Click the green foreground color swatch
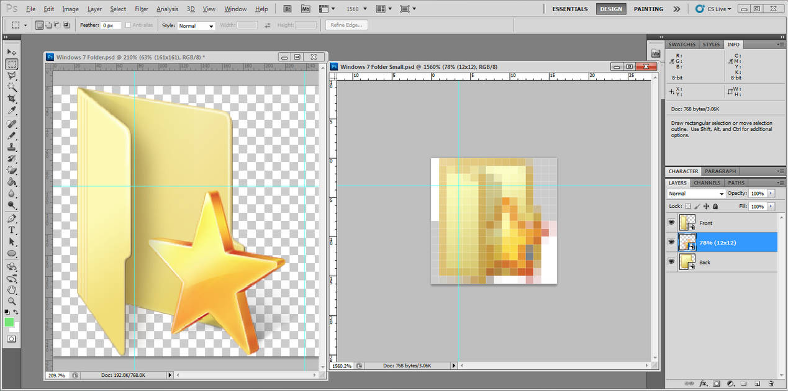 coord(9,322)
